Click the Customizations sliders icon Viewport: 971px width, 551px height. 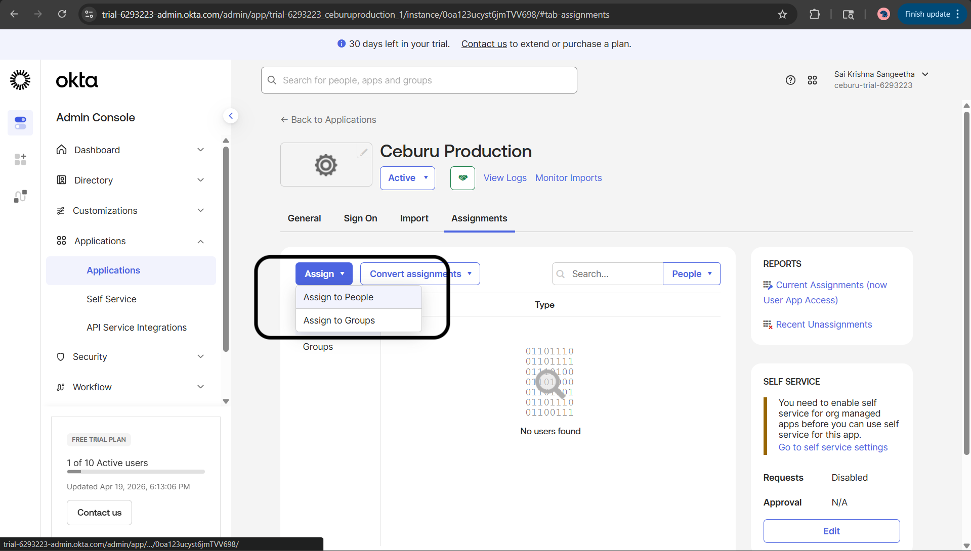pyautogui.click(x=61, y=210)
